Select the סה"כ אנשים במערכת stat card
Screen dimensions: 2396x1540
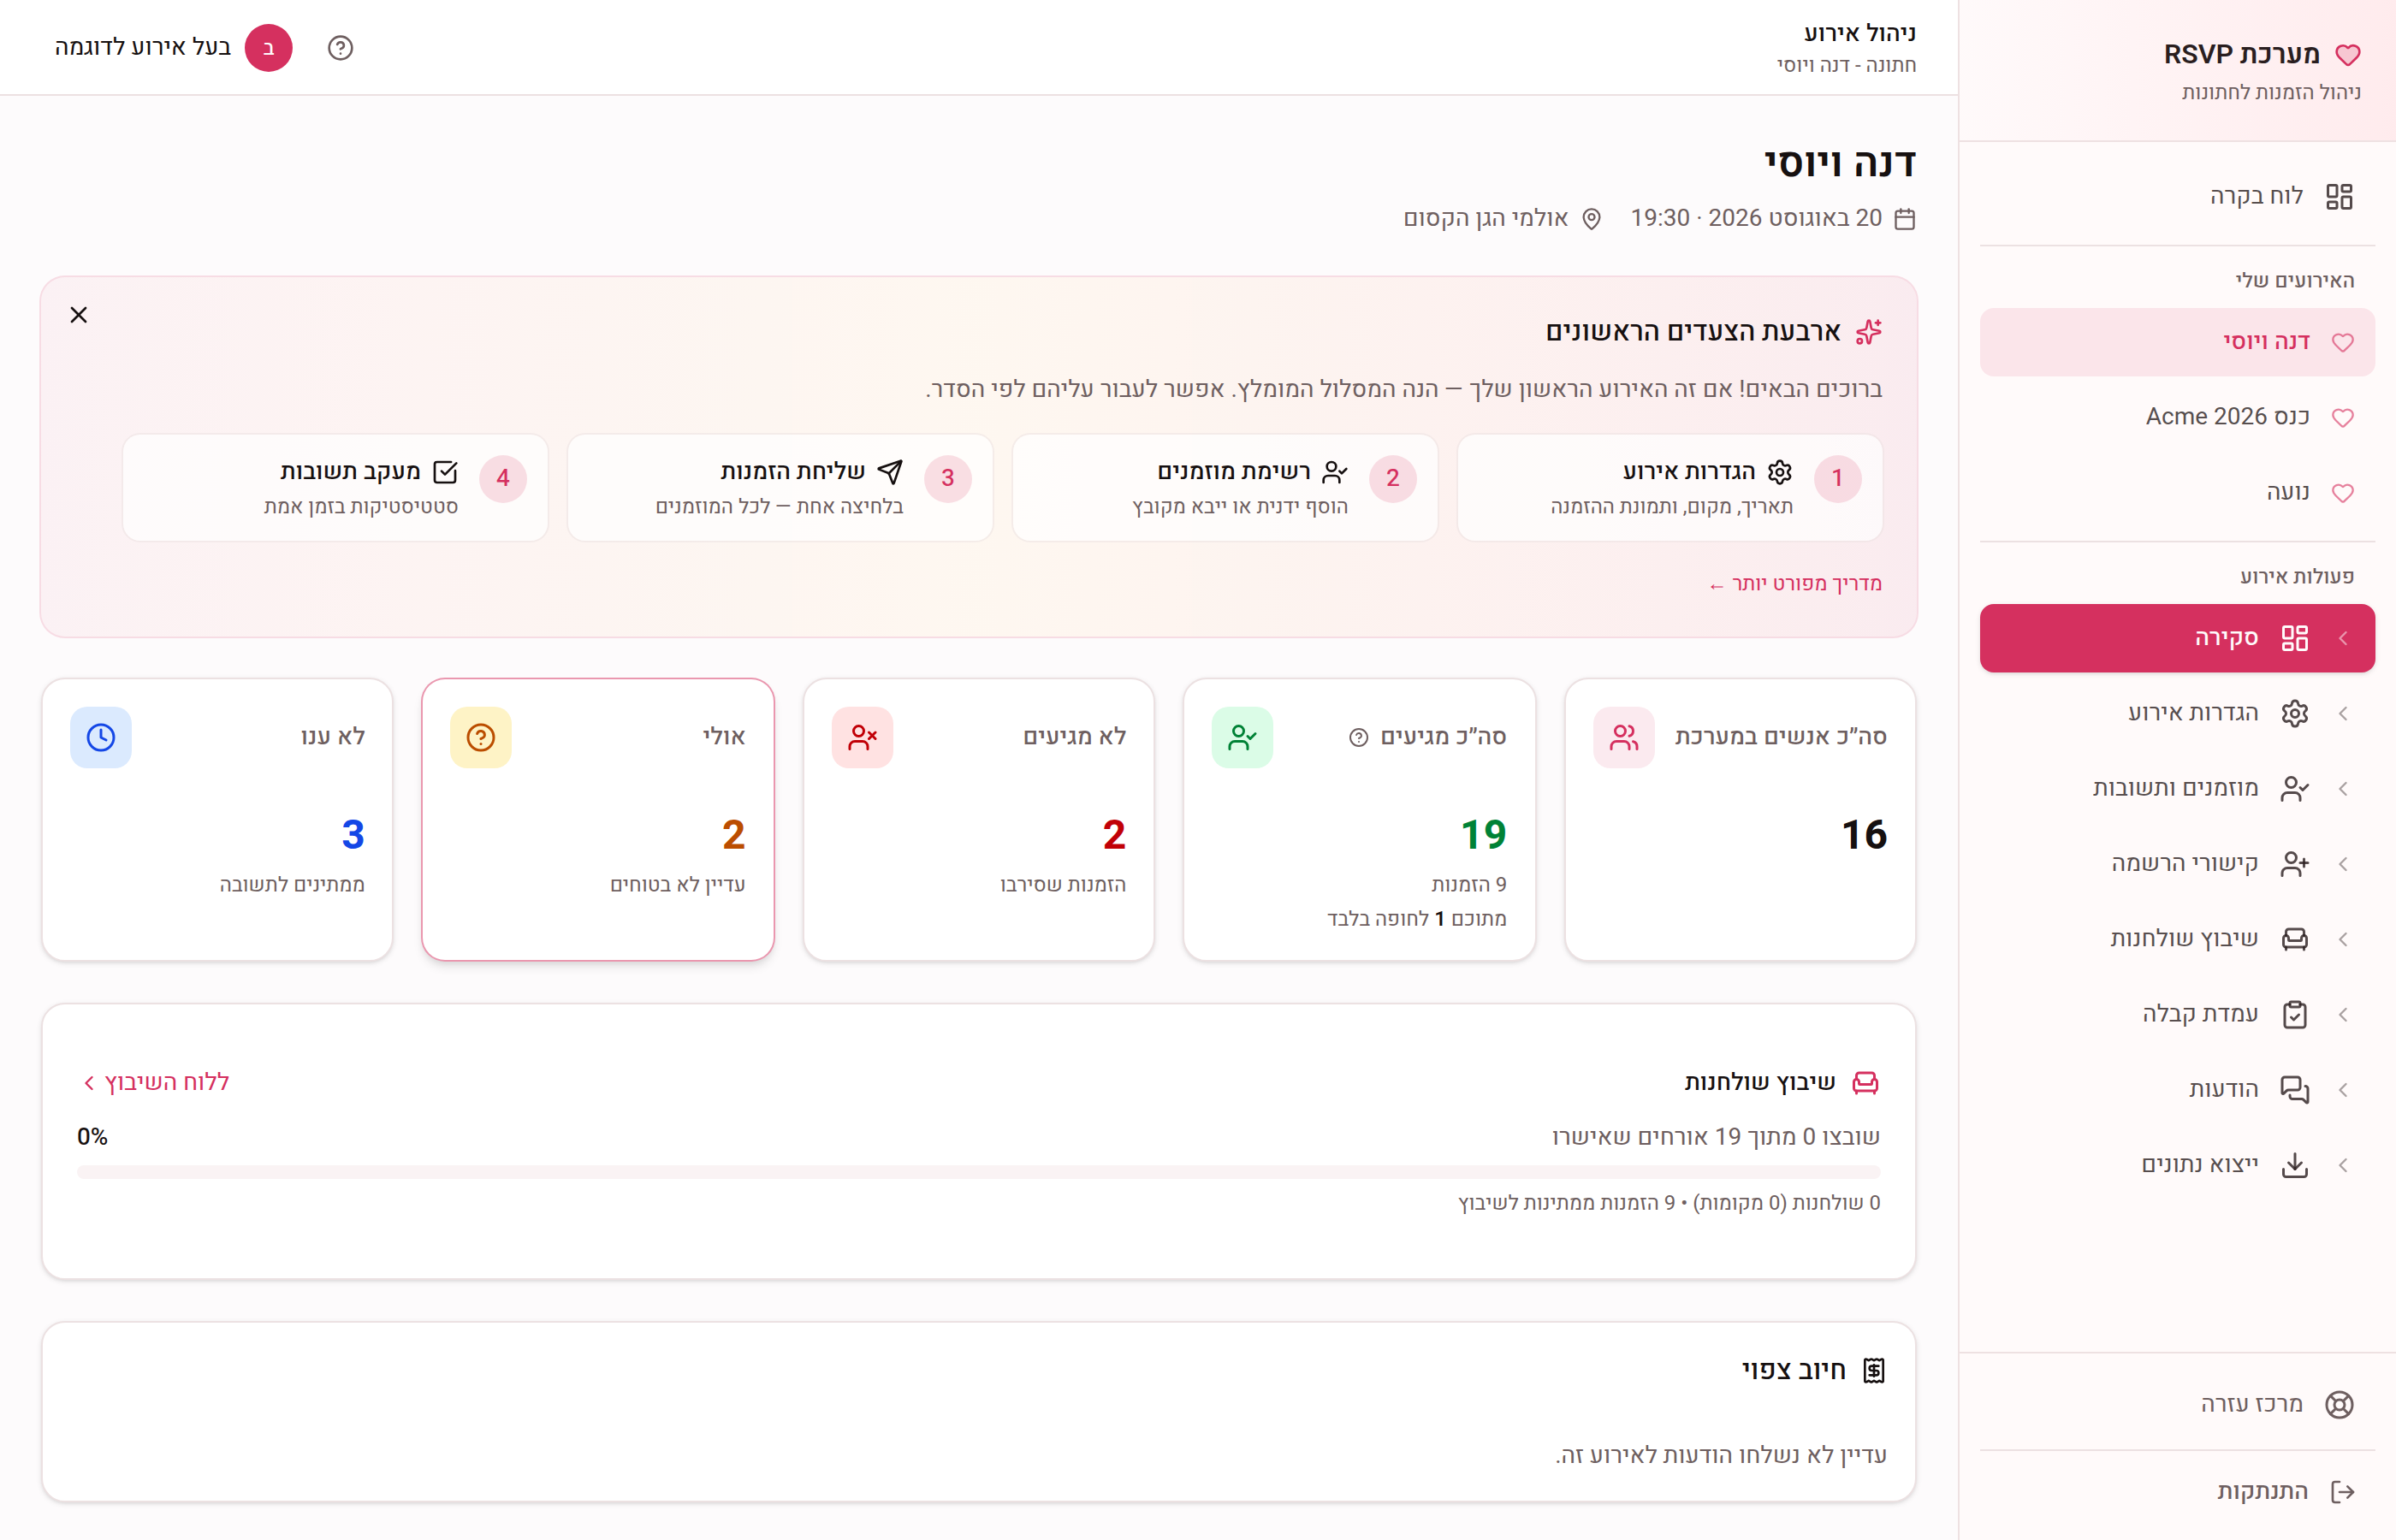1740,819
